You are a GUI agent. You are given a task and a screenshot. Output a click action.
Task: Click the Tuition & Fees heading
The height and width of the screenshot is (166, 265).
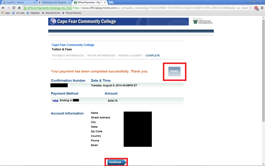62,49
